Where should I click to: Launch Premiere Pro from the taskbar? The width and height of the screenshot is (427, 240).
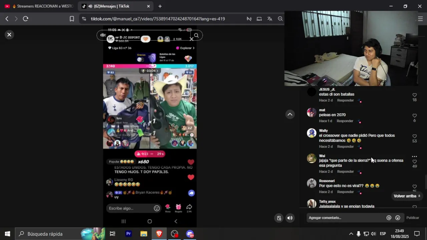click(x=128, y=234)
